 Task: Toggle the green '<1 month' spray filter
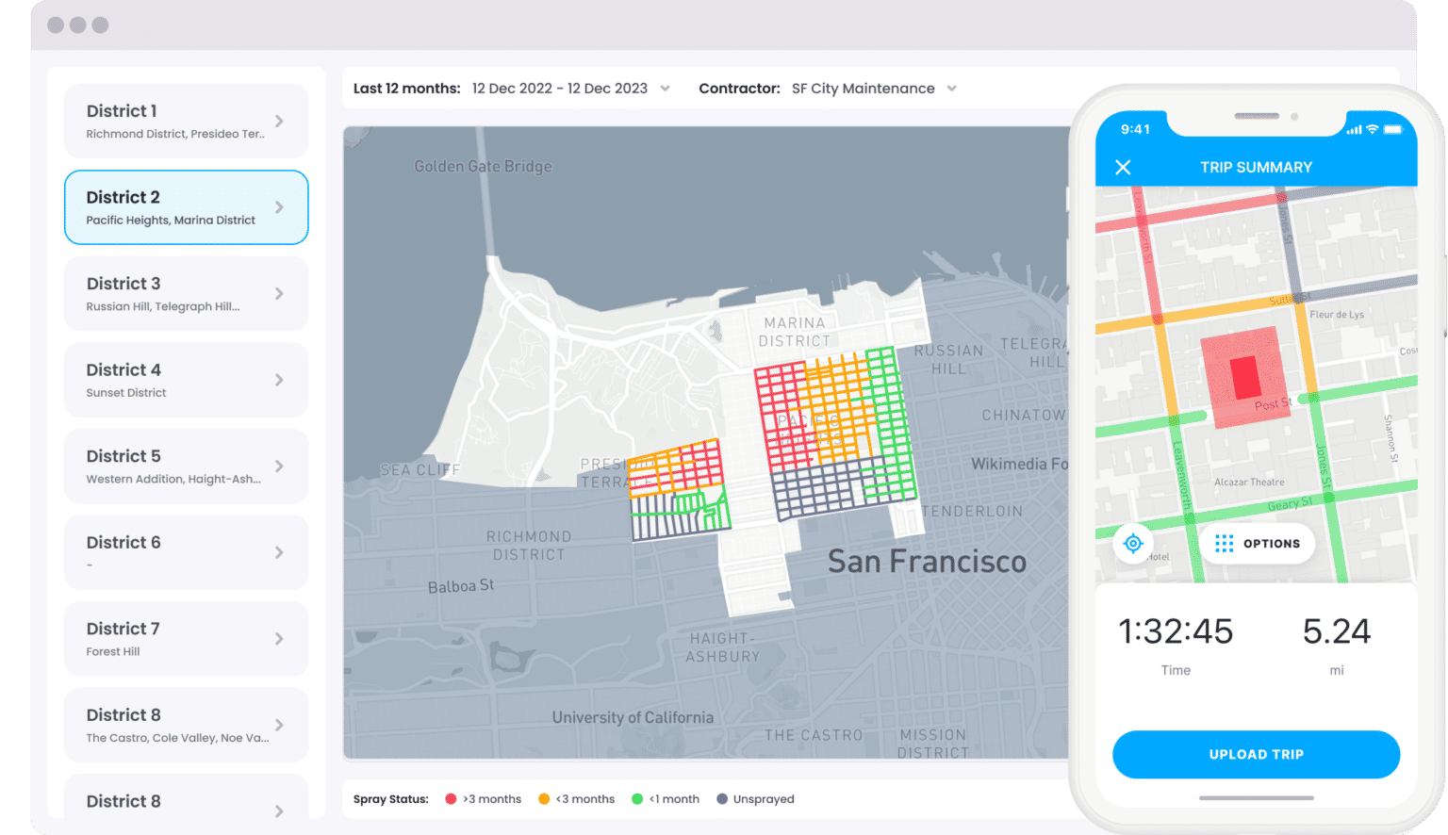tap(637, 798)
